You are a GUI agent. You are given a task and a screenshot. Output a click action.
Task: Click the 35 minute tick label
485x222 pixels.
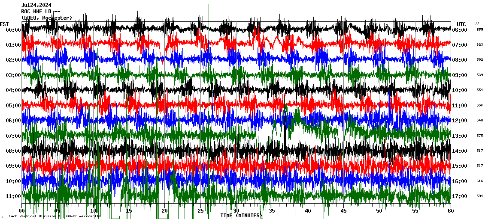pyautogui.click(x=272, y=211)
